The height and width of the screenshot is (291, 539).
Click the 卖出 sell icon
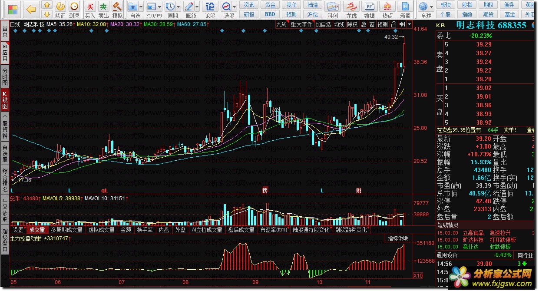[x=103, y=7]
